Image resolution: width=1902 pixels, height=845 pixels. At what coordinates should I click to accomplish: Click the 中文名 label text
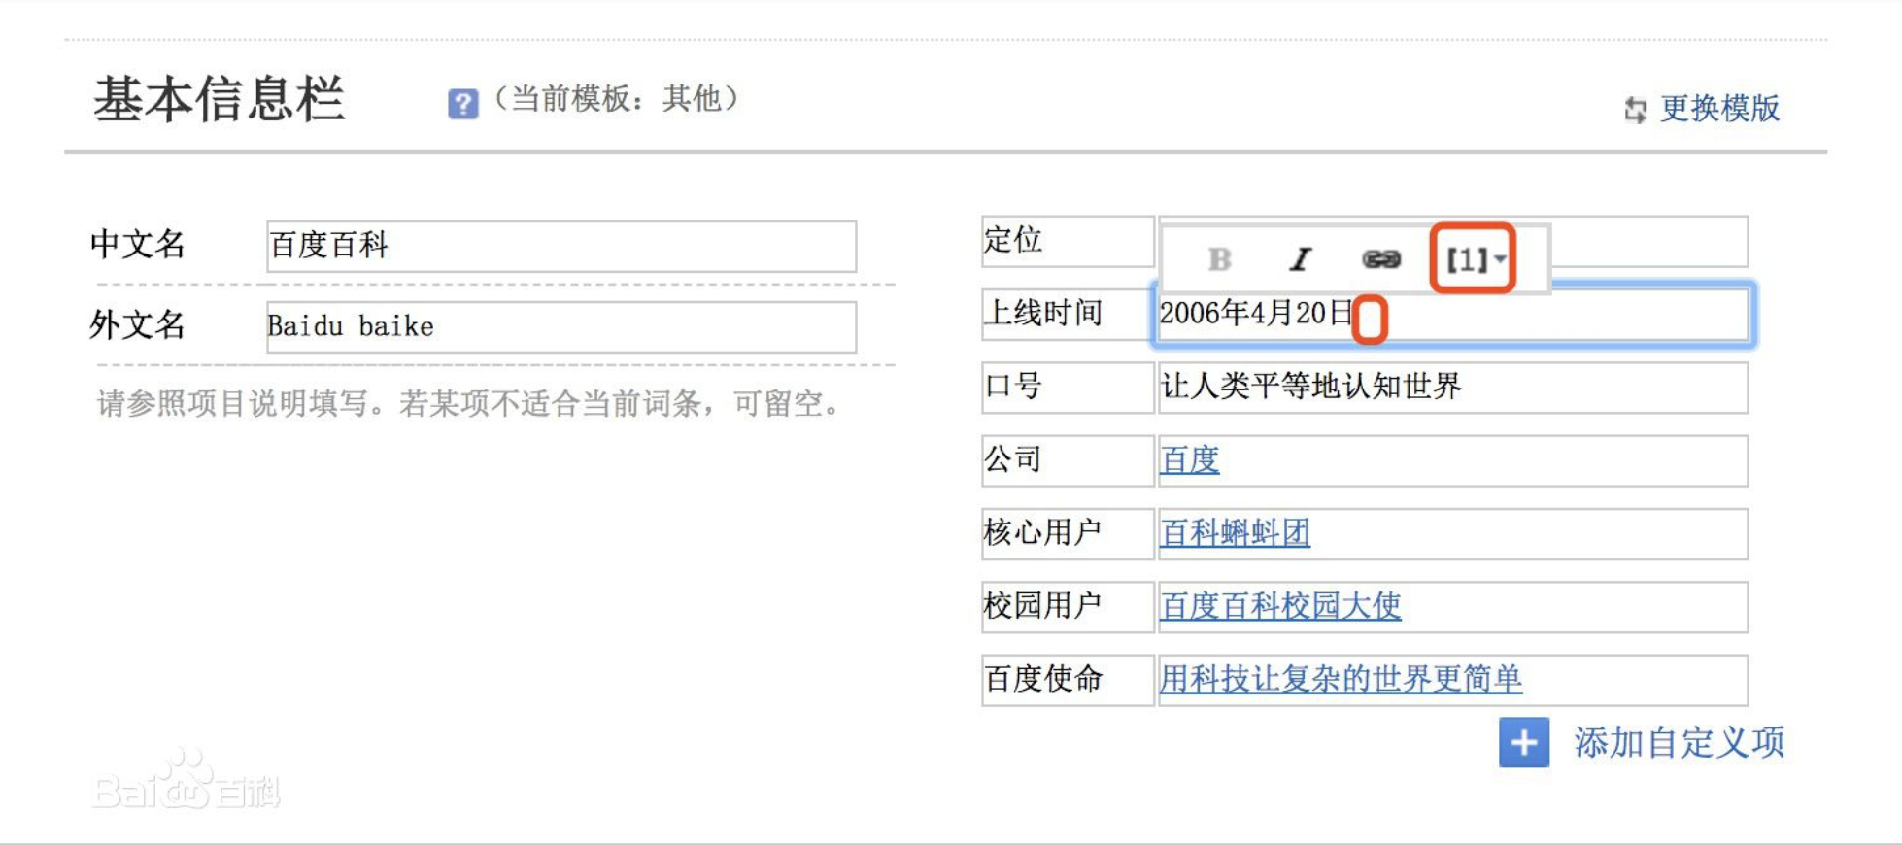click(x=137, y=244)
